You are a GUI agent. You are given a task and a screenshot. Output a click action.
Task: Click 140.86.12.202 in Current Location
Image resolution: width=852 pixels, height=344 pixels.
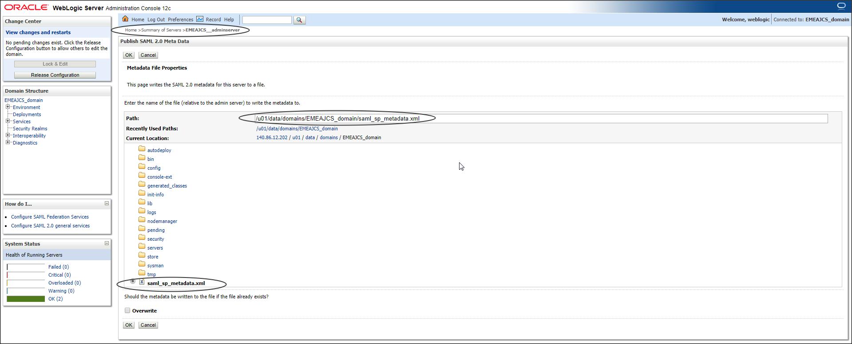[x=272, y=137]
